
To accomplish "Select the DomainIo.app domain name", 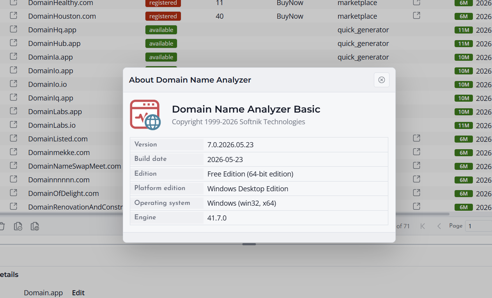I will (51, 71).
